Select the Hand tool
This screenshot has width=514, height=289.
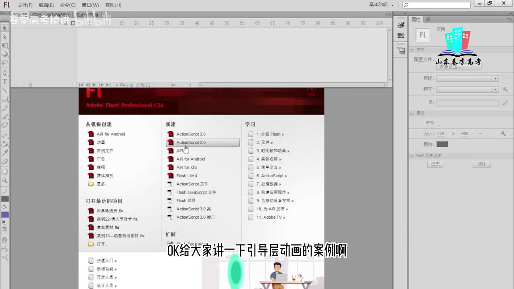(x=5, y=172)
